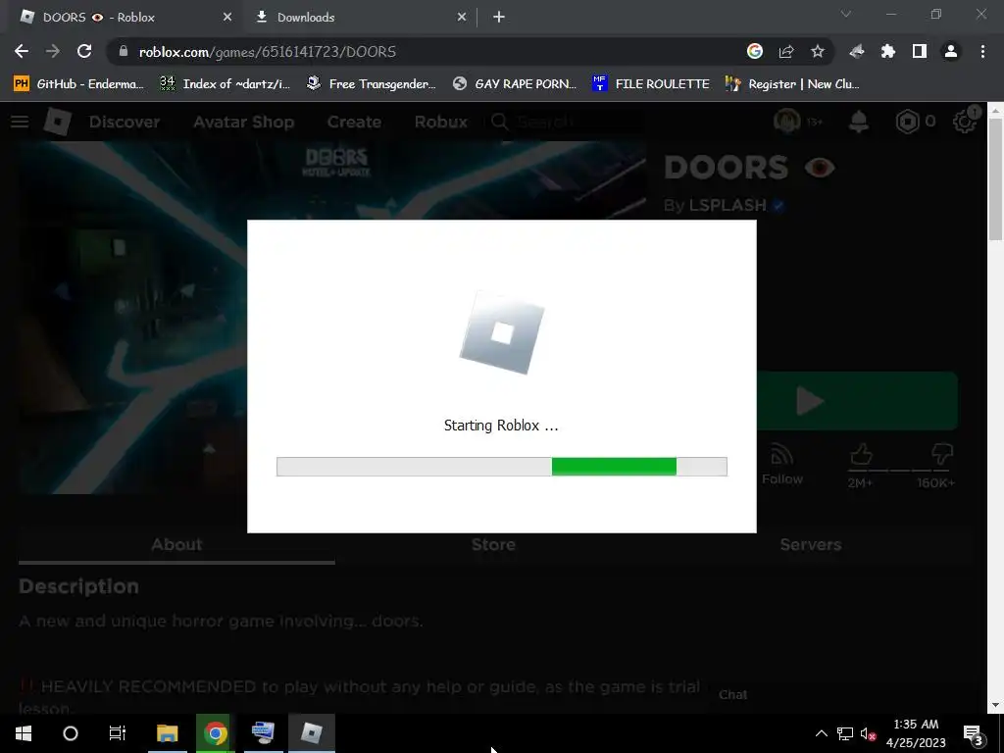Share this page via address bar icon
The height and width of the screenshot is (753, 1004).
pyautogui.click(x=786, y=52)
